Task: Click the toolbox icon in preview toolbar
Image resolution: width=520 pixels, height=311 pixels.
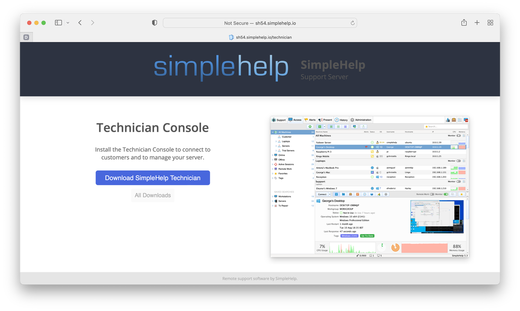Action: (351, 194)
